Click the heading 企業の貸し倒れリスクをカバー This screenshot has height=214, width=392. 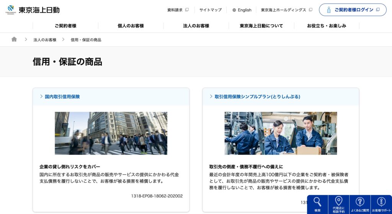(70, 167)
